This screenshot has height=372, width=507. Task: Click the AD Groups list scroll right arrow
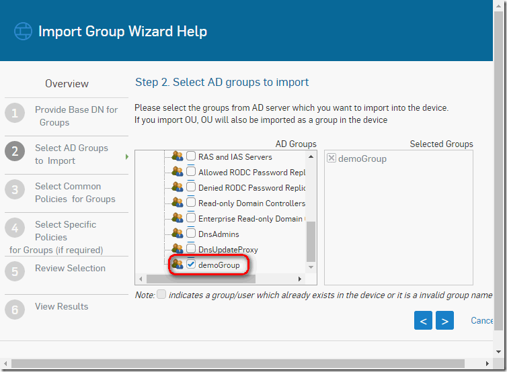point(300,279)
